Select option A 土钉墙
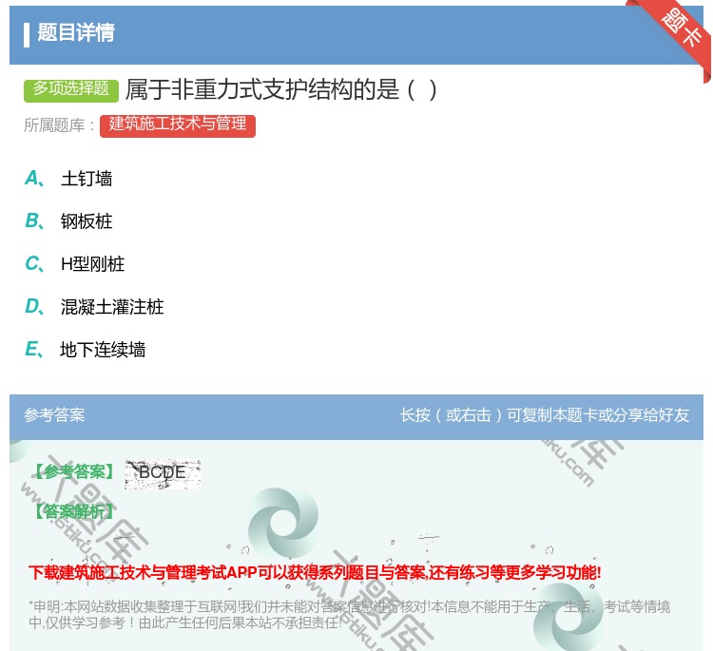 pyautogui.click(x=68, y=179)
